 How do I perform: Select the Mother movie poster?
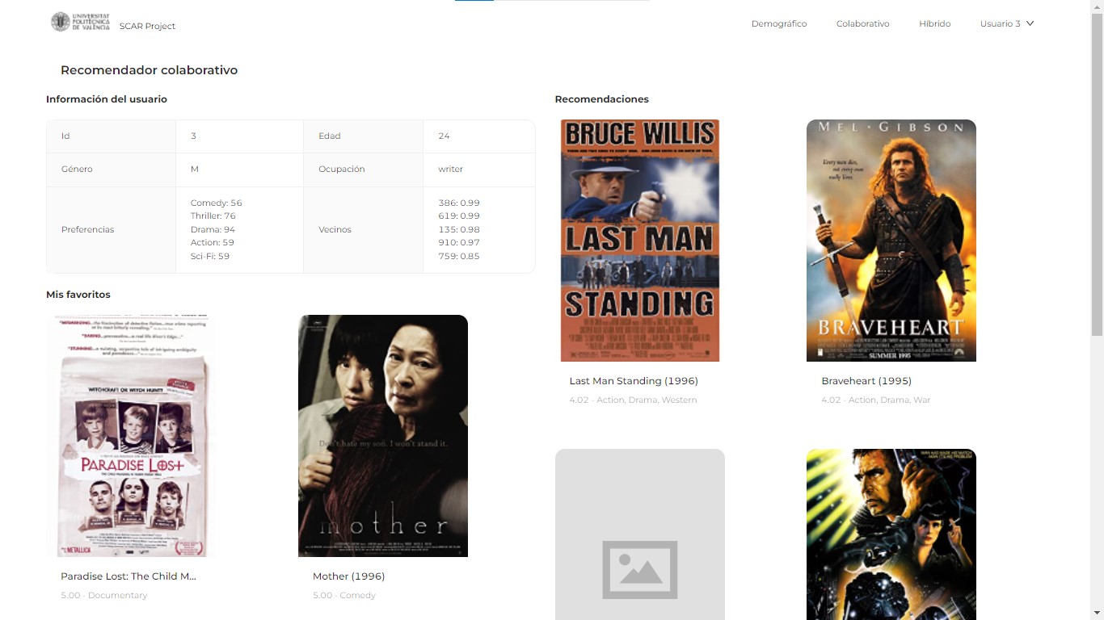pyautogui.click(x=383, y=436)
